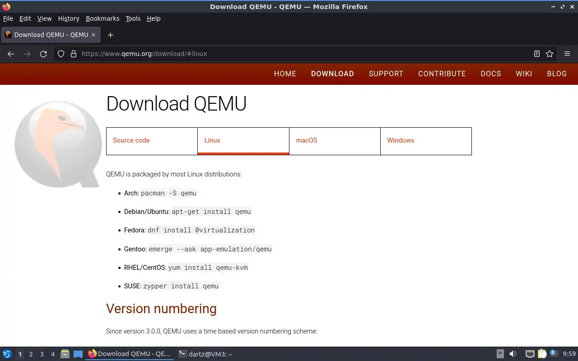Open the tracking protection shield icon
This screenshot has height=361, width=578.
pyautogui.click(x=61, y=54)
